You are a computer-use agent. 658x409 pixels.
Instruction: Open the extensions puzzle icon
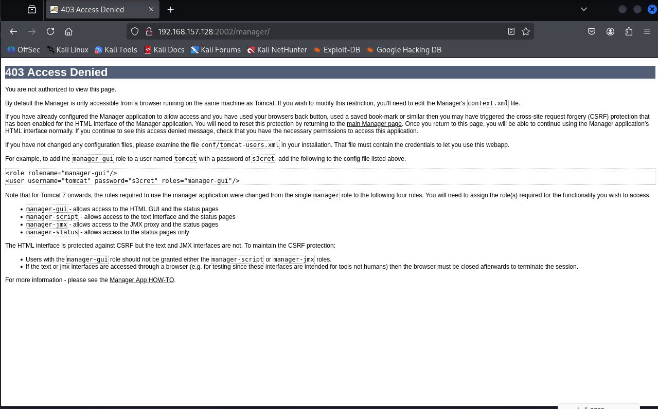(x=629, y=31)
